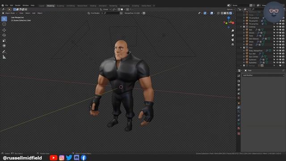
Task: Open the File menu
Action: 7,5
